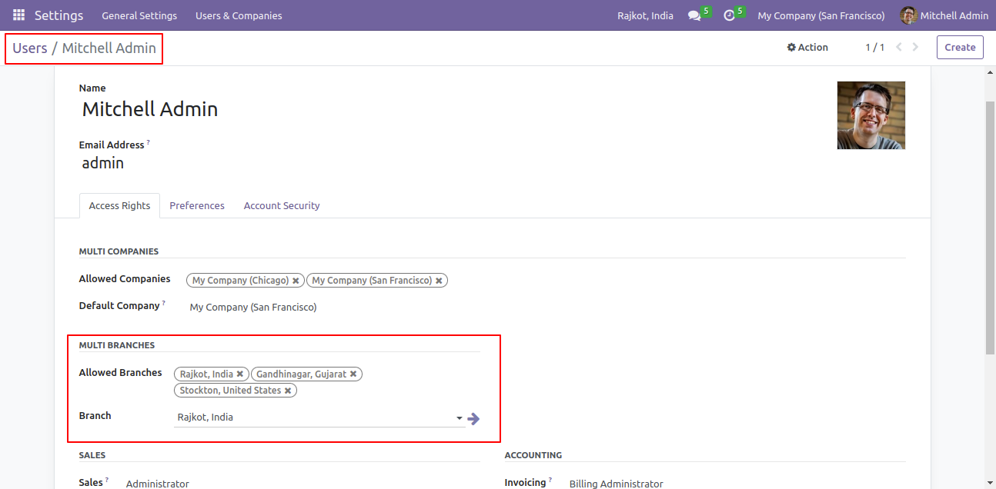996x489 pixels.
Task: Click the Settings app title
Action: point(59,15)
